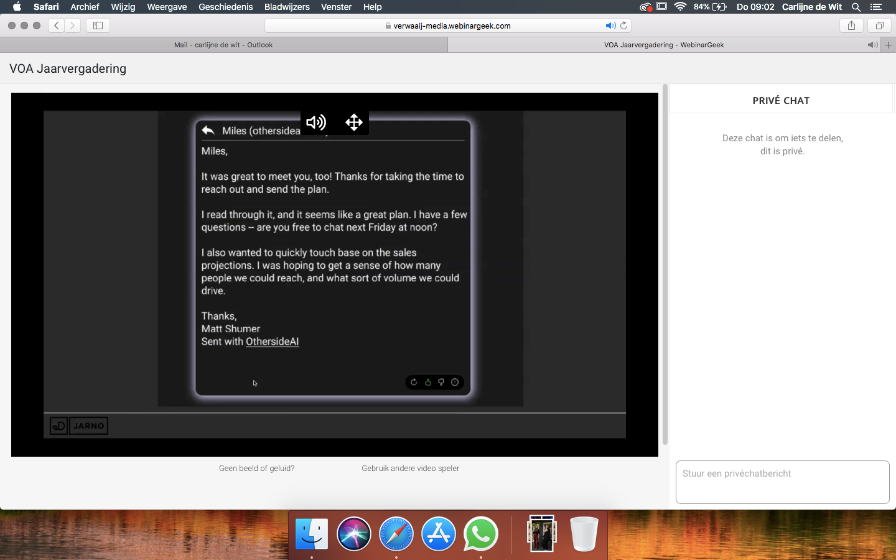Click the thumbs-up icon in email card
896x560 pixels.
[x=428, y=382]
